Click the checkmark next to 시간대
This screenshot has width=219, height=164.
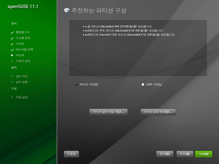[x=12, y=44]
